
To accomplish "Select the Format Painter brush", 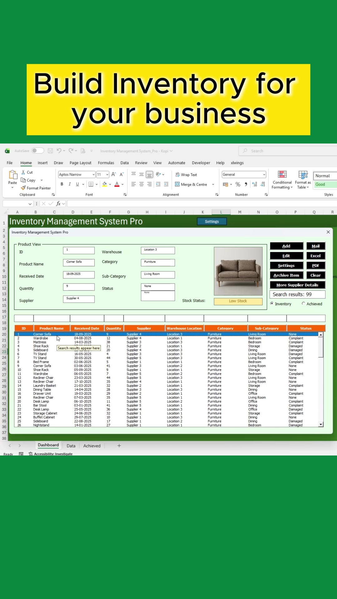I will (23, 188).
